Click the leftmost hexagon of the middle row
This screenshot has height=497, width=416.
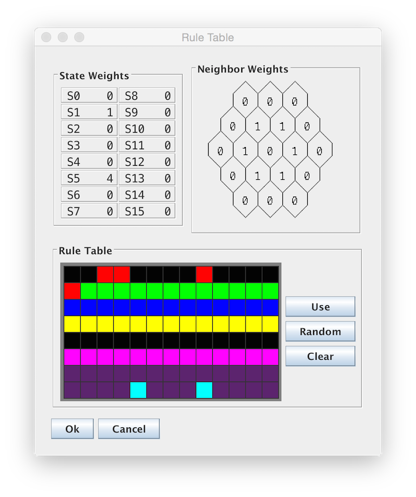[220, 150]
